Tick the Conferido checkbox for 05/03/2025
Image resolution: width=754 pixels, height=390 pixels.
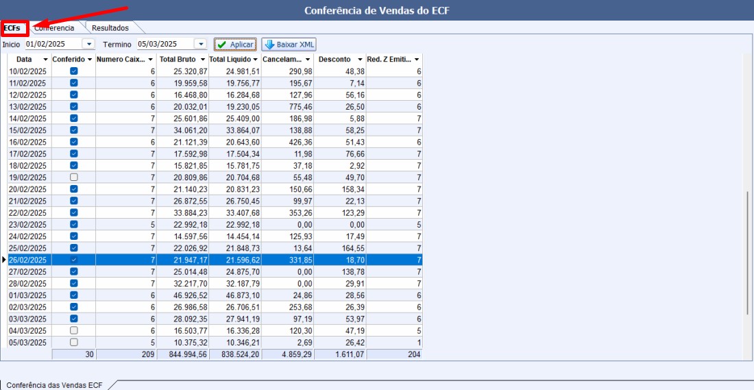73,342
